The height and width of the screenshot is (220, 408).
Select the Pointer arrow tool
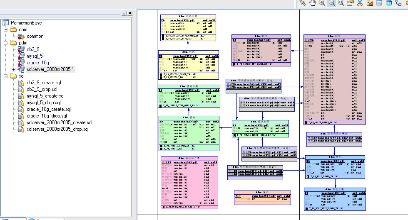303,3
